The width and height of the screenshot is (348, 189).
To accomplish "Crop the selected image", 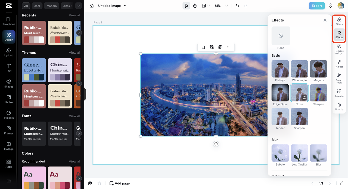I will (203, 47).
